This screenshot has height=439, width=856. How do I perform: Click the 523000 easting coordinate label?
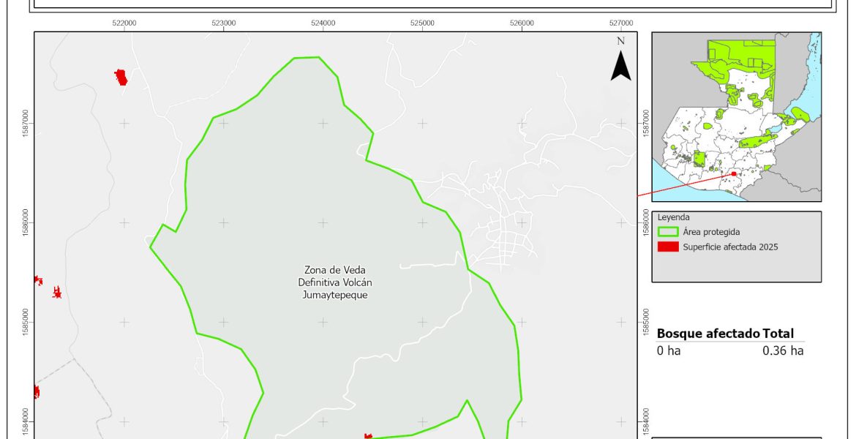[x=223, y=23]
